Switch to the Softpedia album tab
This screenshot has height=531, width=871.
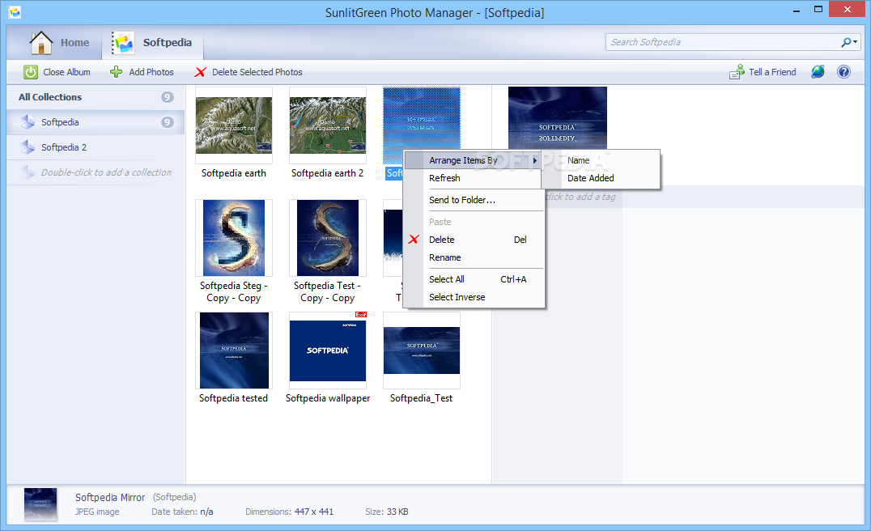[x=152, y=43]
